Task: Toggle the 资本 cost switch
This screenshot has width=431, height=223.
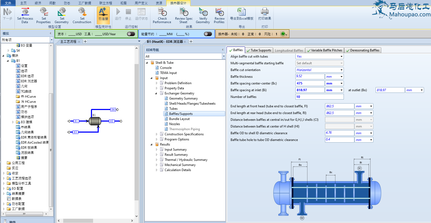Action: [x=131, y=34]
